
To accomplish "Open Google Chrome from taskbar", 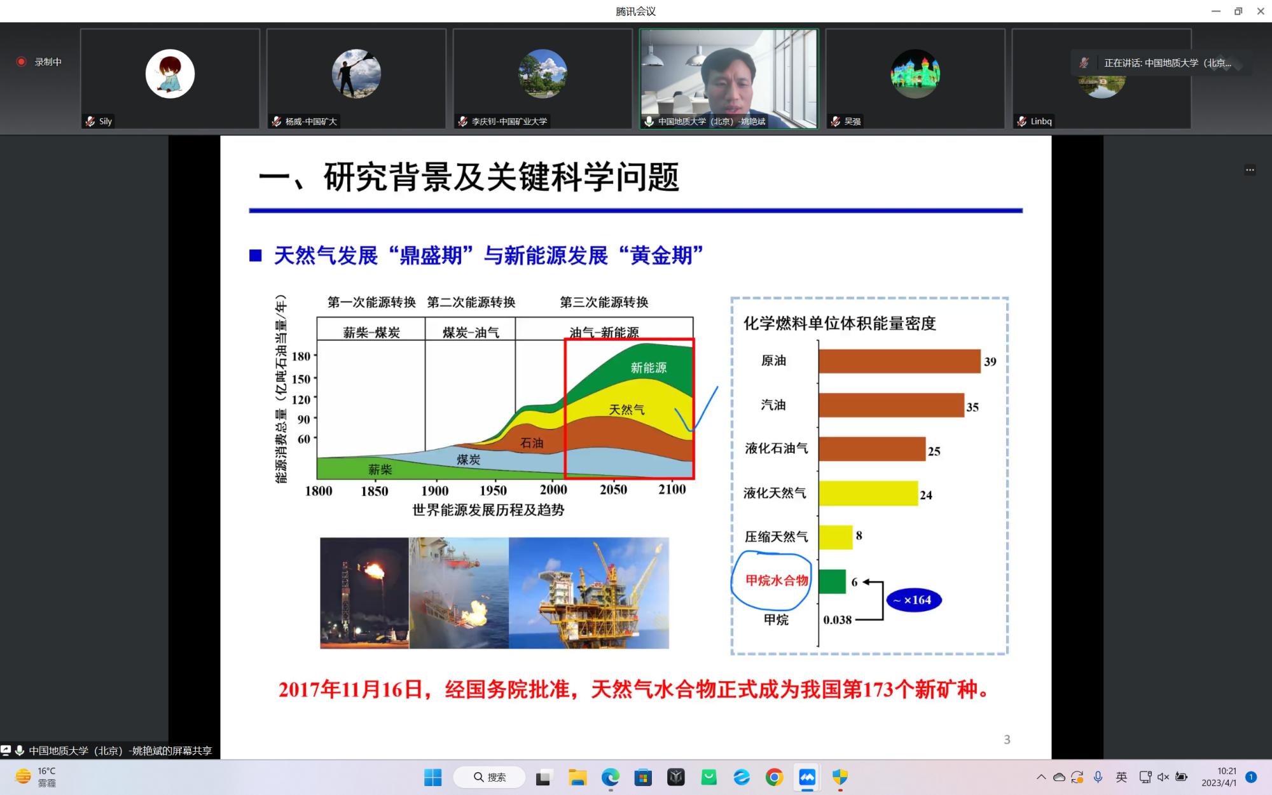I will coord(774,777).
